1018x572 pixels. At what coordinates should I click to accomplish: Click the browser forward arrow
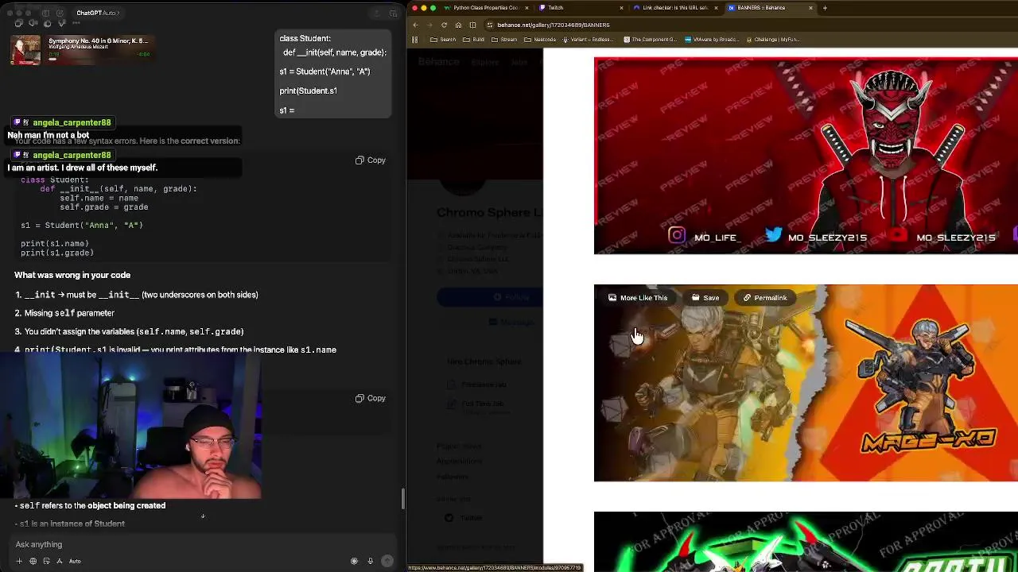429,25
